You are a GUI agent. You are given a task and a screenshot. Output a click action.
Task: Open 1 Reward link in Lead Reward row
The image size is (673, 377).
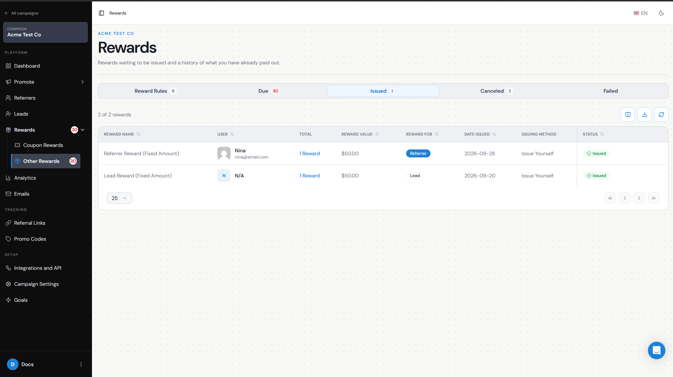coord(309,176)
